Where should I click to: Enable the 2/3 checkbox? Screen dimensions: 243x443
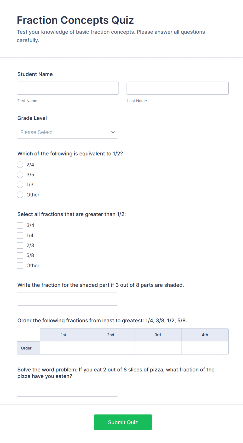pyautogui.click(x=20, y=245)
